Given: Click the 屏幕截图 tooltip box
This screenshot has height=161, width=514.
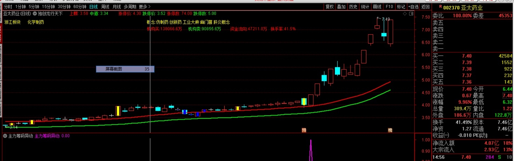Looking at the screenshot, I should click(x=125, y=69).
